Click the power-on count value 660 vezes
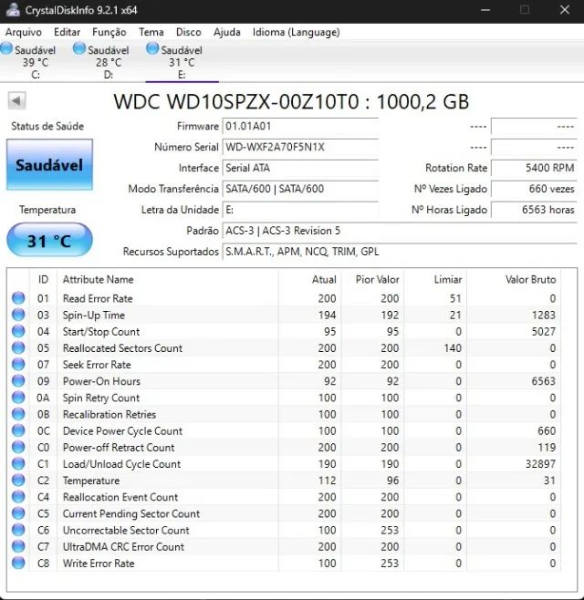This screenshot has width=584, height=600. tap(534, 189)
